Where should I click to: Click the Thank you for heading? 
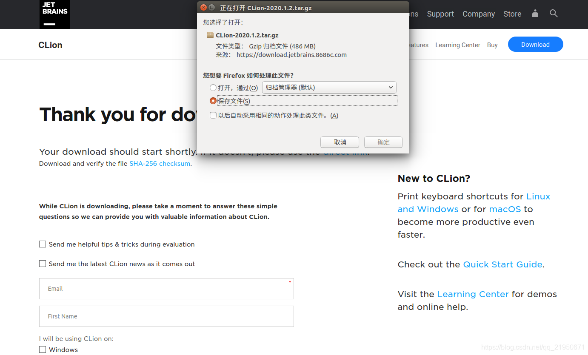tap(118, 115)
